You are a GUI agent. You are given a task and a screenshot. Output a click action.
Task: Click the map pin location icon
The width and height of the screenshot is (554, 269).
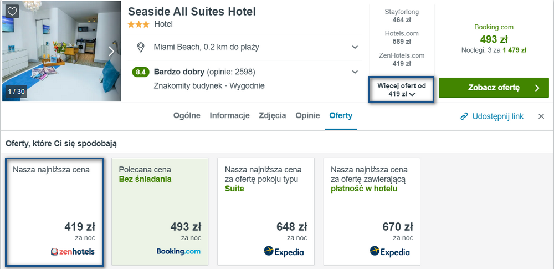pos(141,47)
